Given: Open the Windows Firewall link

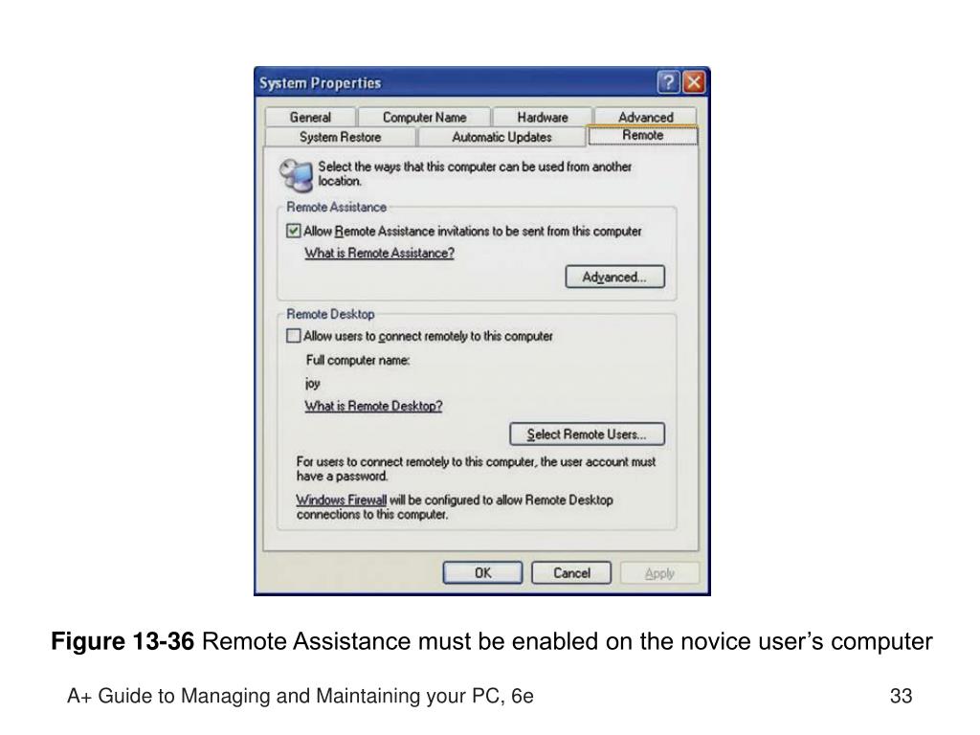Looking at the screenshot, I should click(342, 500).
